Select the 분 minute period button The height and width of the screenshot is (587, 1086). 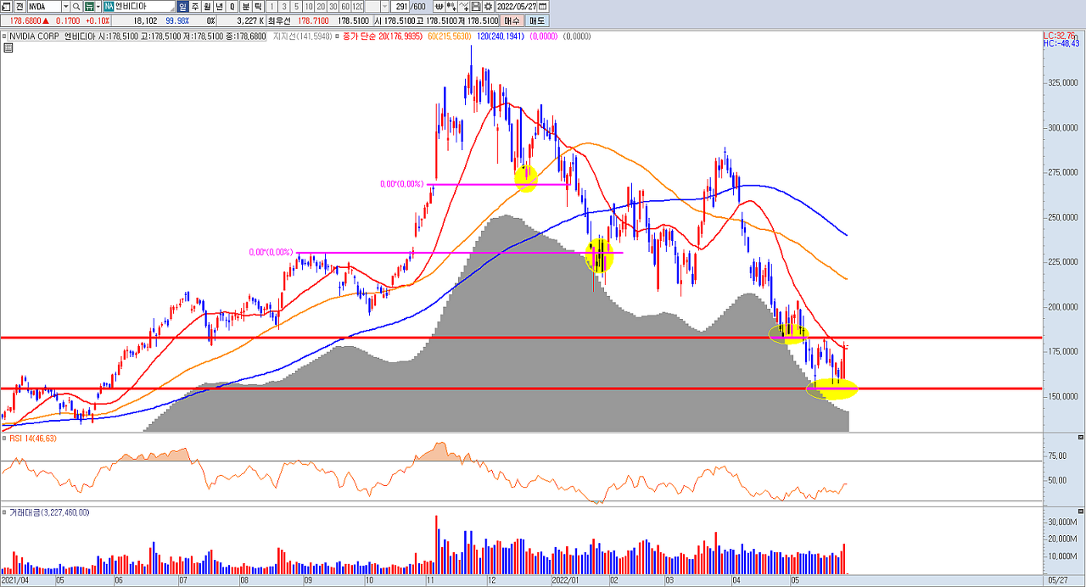(x=245, y=6)
